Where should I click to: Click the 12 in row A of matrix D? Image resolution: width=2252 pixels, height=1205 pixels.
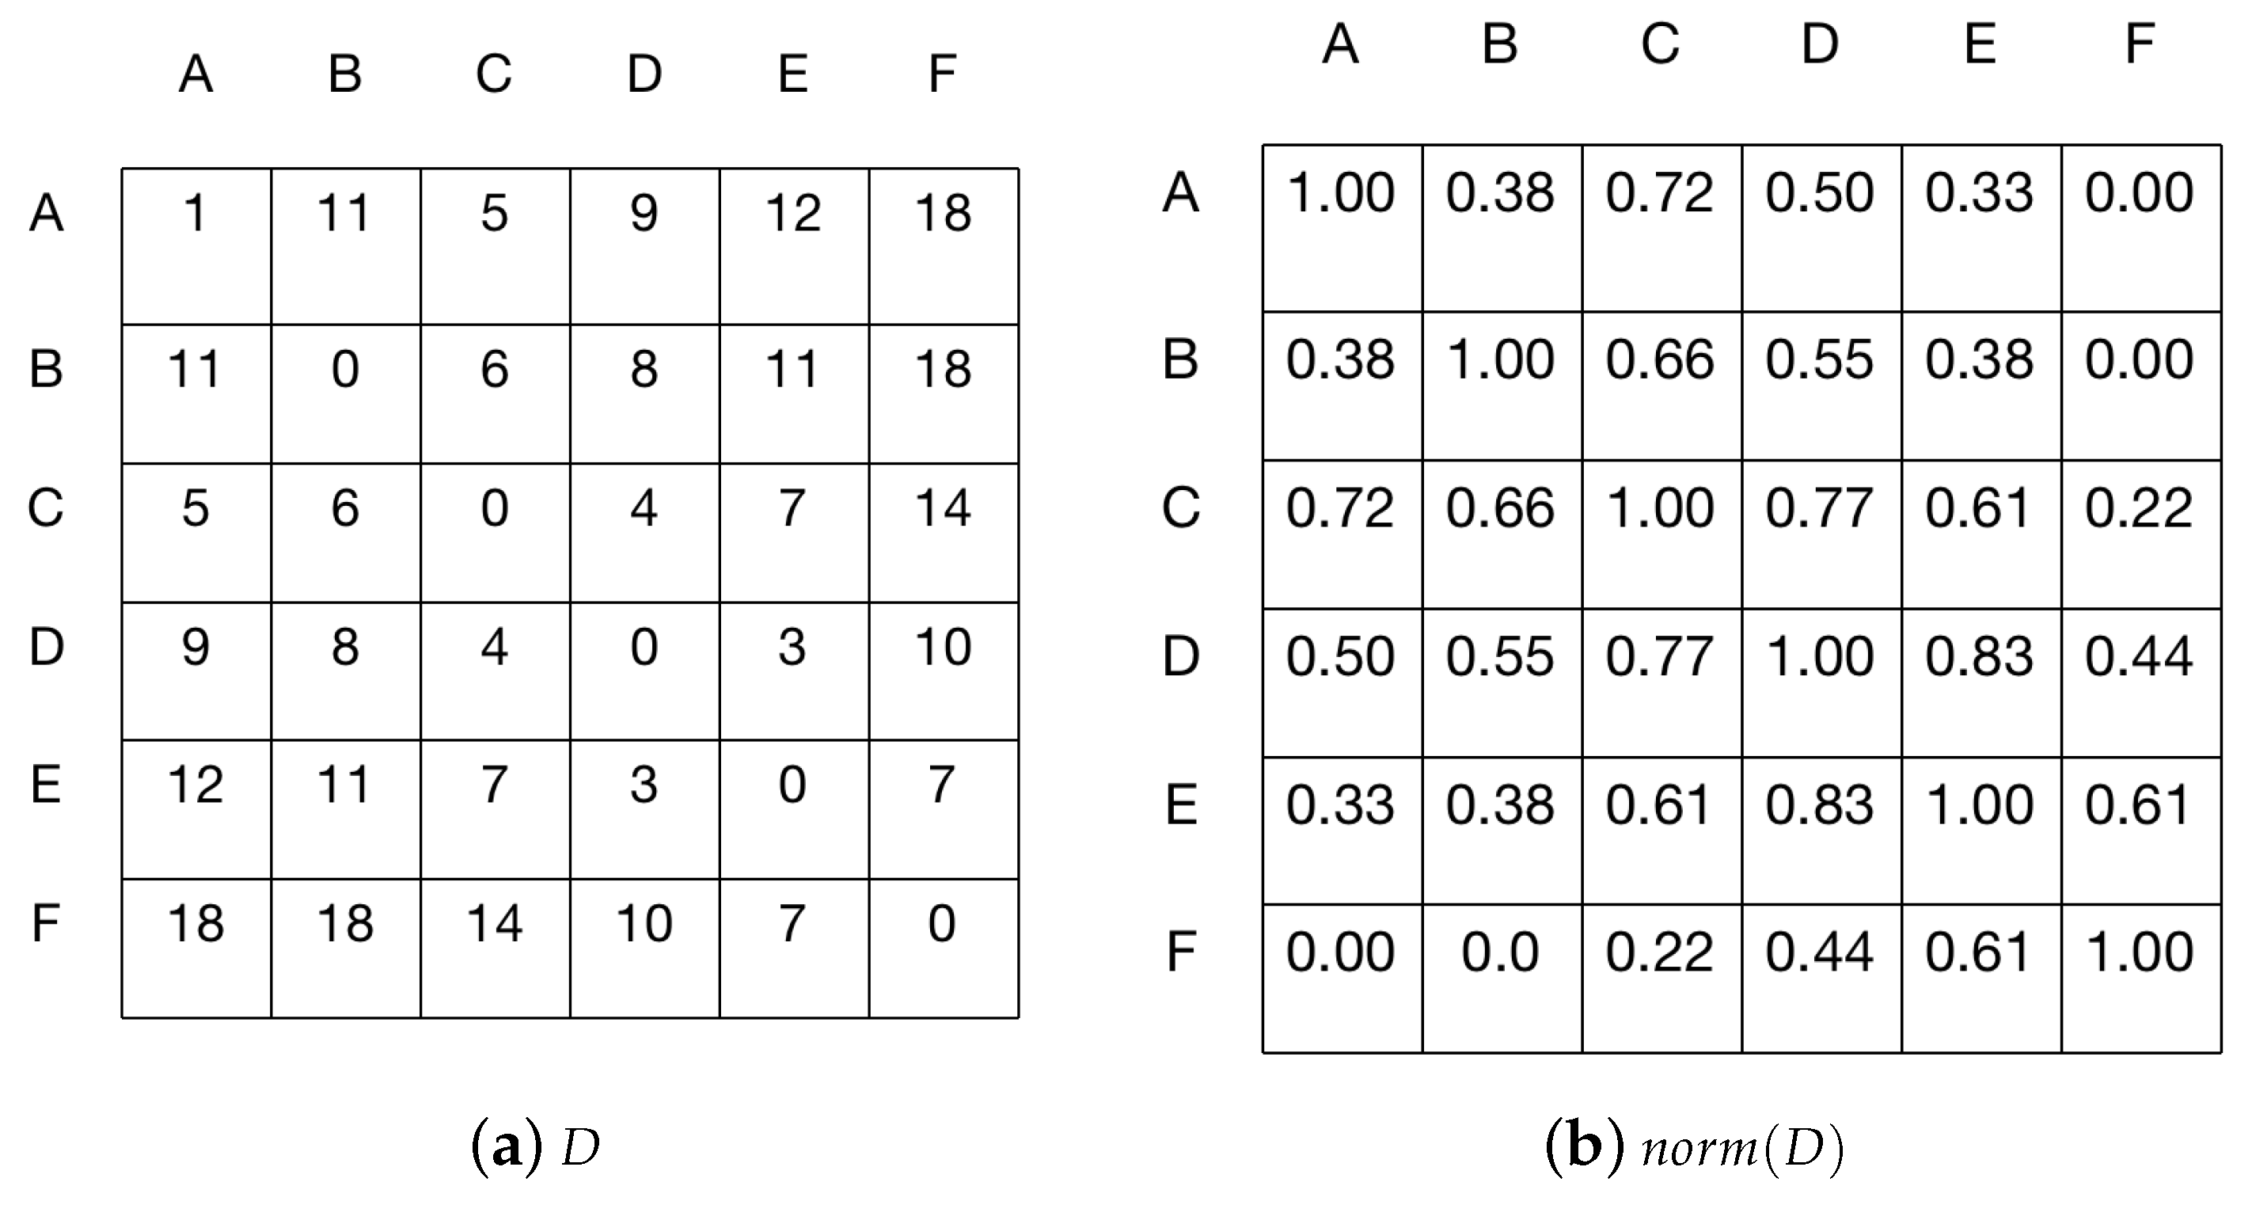(793, 212)
